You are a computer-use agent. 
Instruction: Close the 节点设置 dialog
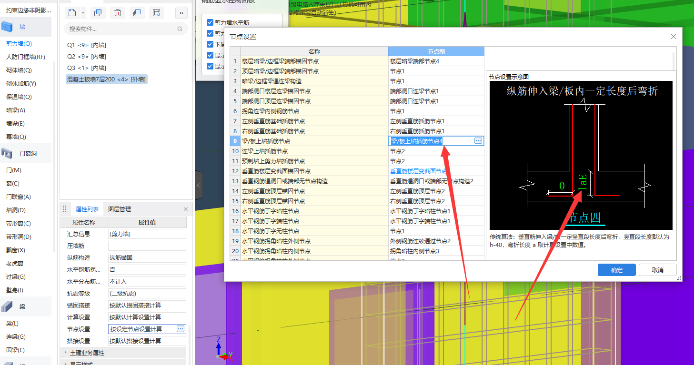click(x=674, y=37)
